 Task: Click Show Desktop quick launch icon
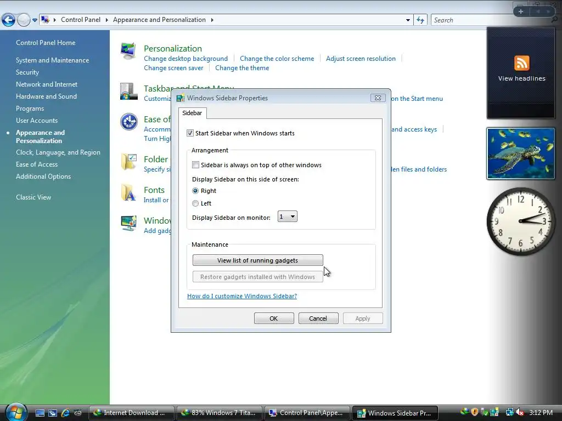[40, 413]
